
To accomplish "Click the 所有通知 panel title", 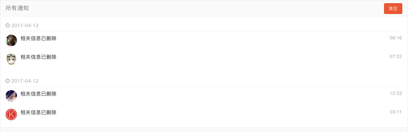I will [x=17, y=8].
